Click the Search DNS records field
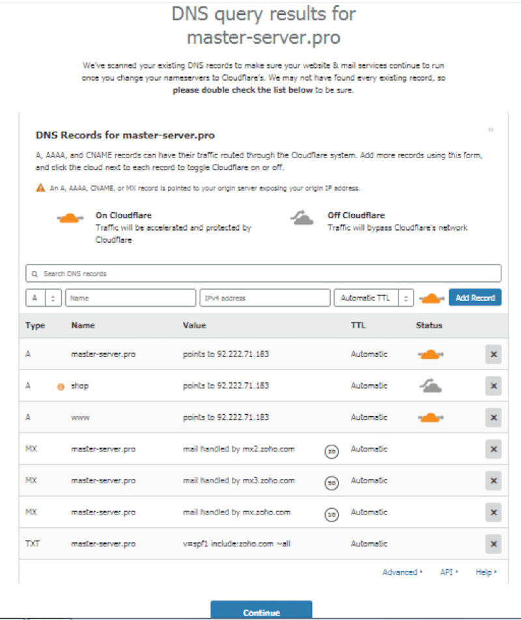 tap(263, 274)
